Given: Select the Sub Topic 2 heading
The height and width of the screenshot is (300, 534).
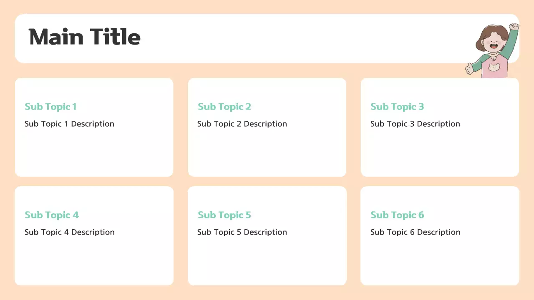Looking at the screenshot, I should [224, 107].
